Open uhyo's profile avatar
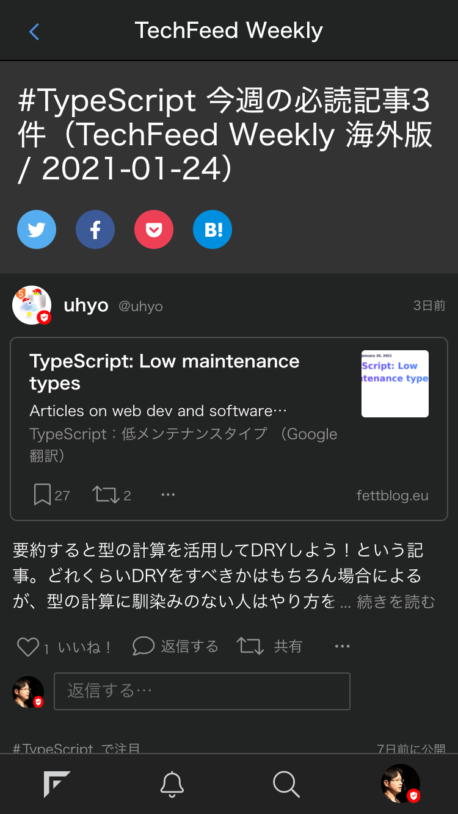Viewport: 458px width, 814px height. (32, 305)
